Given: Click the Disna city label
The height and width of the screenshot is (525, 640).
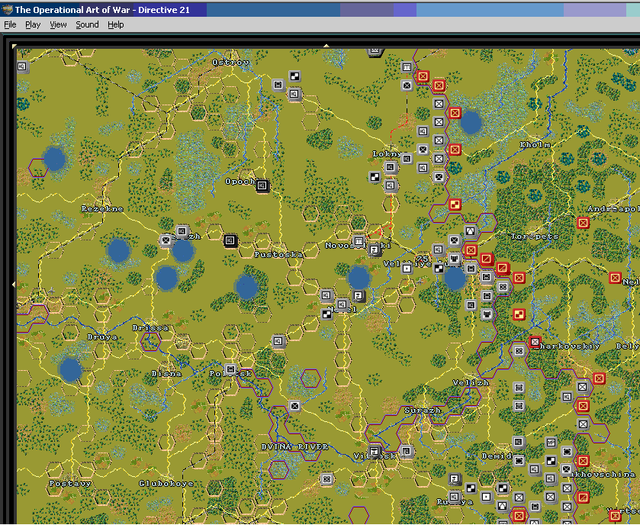Looking at the screenshot, I should pyautogui.click(x=166, y=374).
